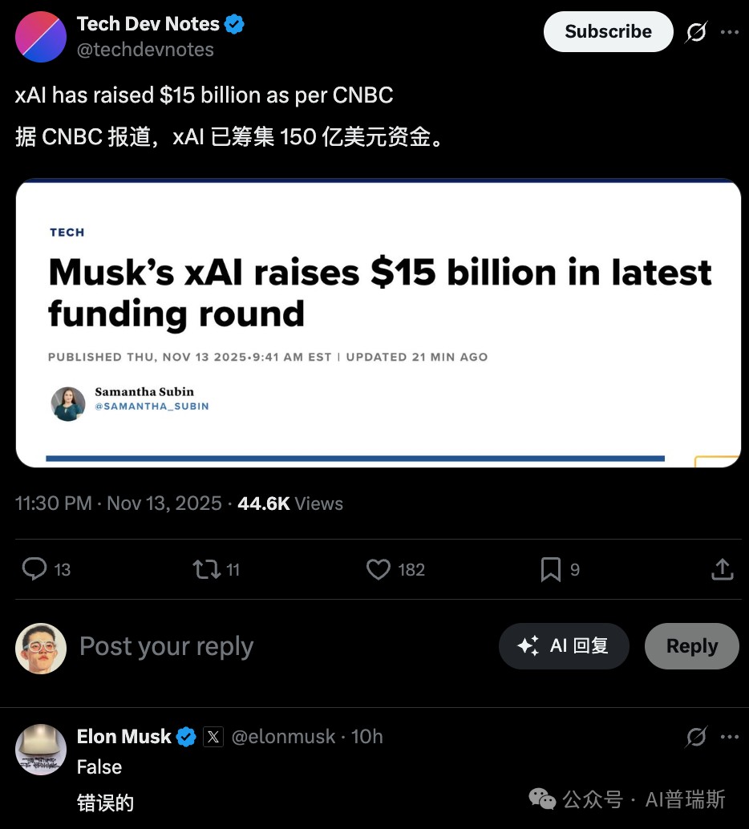Open more options on main post
Screen dimensions: 749x829
tap(729, 32)
